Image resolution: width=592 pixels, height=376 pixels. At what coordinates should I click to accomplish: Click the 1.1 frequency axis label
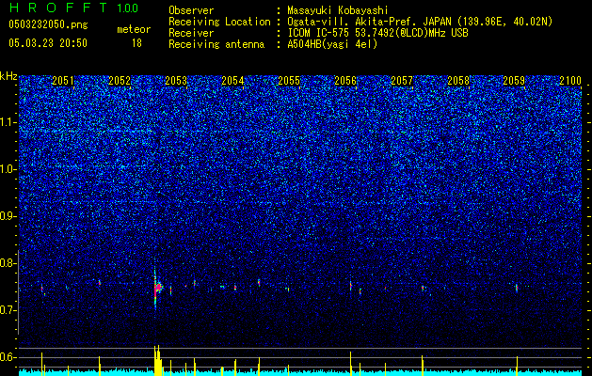coord(8,122)
